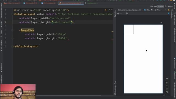Click the closing </RelativeLayout> tag
The width and height of the screenshot is (176, 99).
pyautogui.click(x=26, y=46)
